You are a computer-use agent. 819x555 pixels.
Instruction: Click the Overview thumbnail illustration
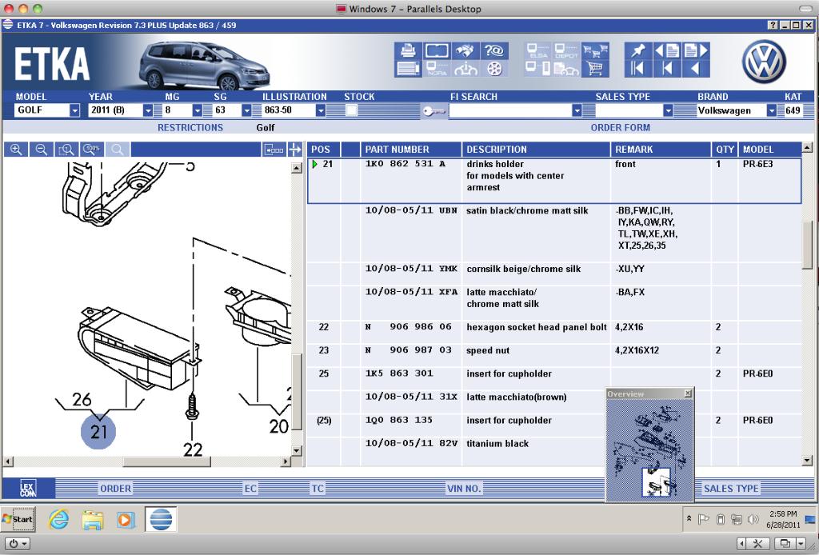(x=649, y=451)
